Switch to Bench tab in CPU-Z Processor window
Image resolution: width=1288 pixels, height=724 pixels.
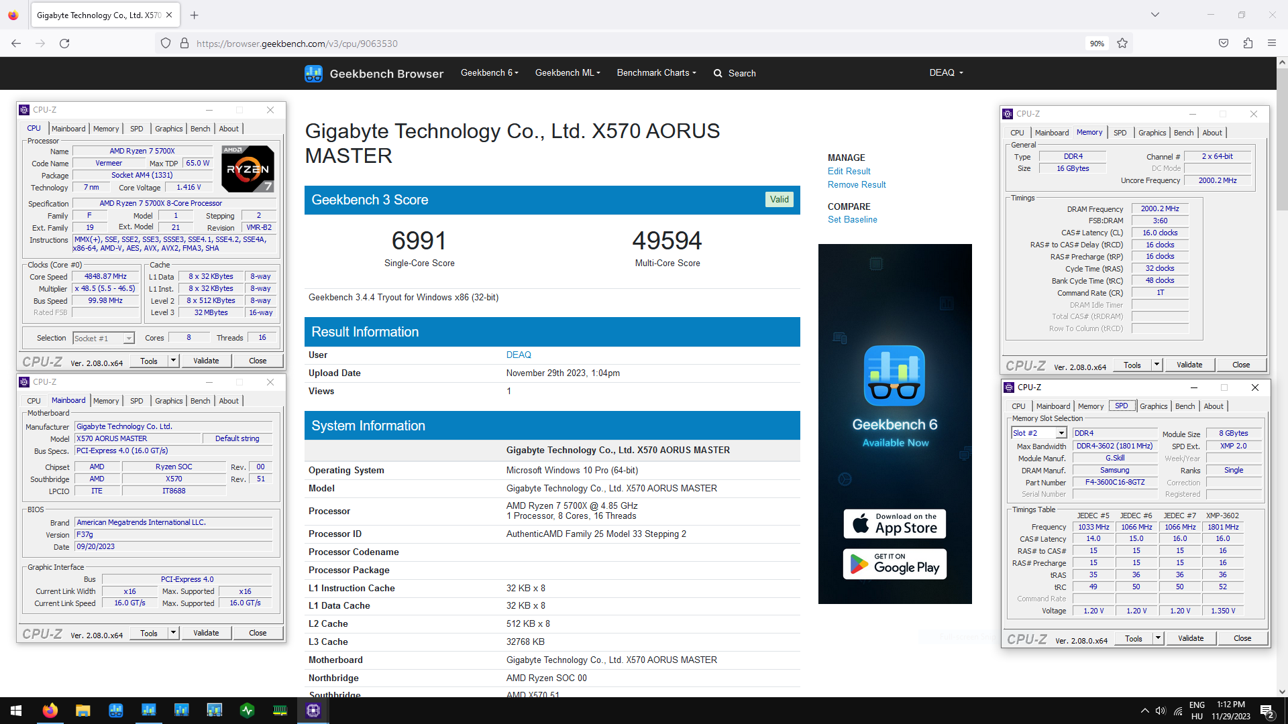pos(200,129)
